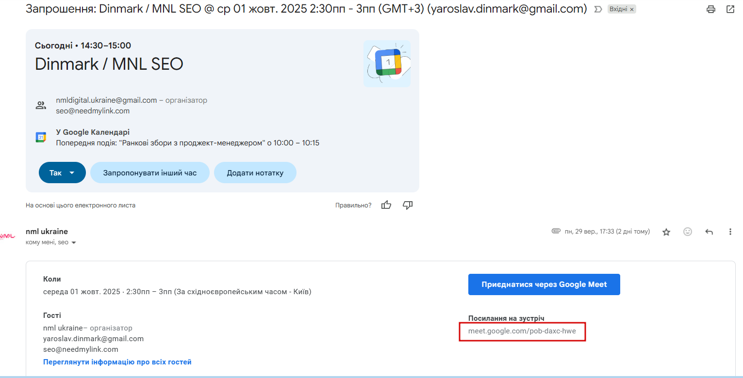Click the Сьогодні 14:30–15:00 time text

tap(83, 46)
